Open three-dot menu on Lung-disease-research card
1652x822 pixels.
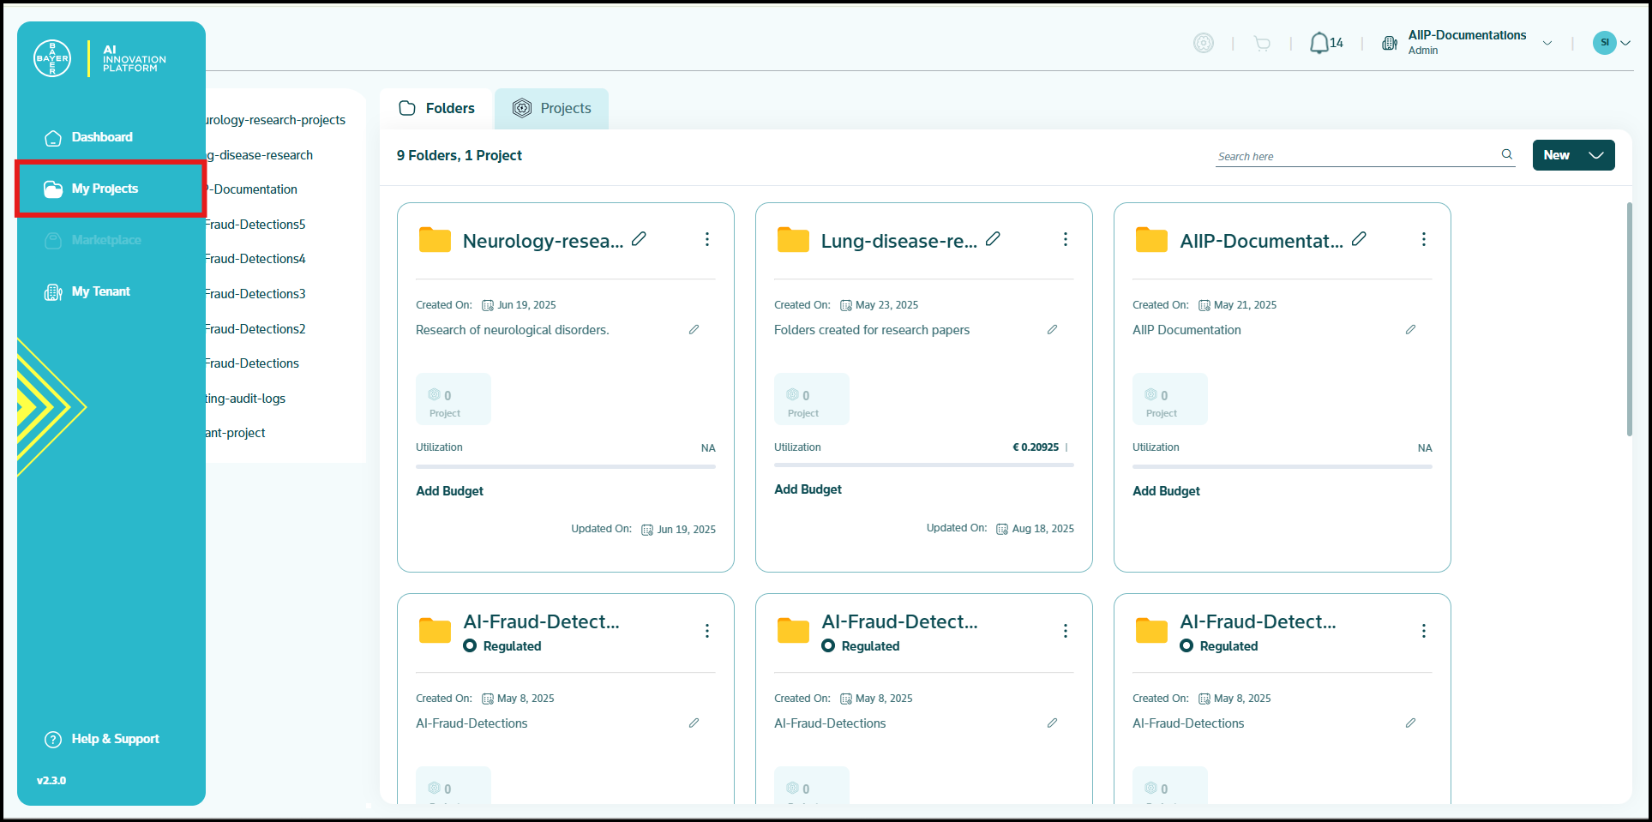point(1065,239)
